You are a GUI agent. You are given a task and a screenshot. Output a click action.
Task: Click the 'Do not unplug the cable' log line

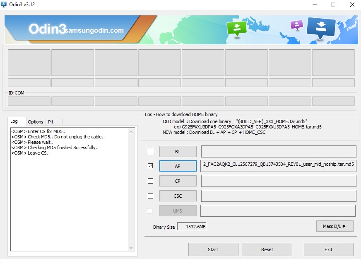(58, 137)
